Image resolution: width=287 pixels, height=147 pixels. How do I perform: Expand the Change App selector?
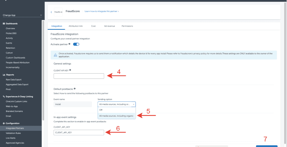point(22,15)
